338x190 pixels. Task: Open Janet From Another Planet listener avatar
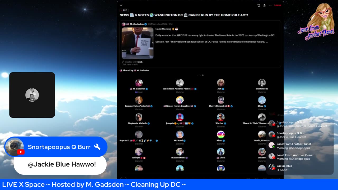click(180, 83)
